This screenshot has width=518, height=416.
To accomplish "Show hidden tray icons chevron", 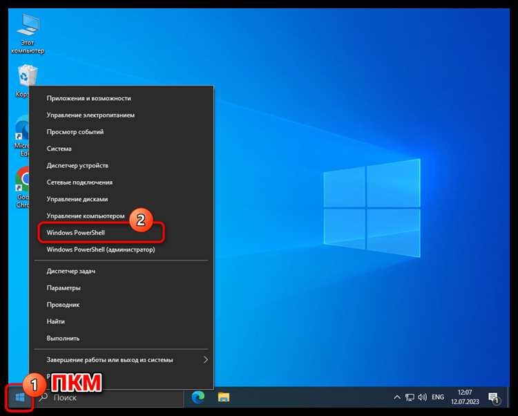I will pyautogui.click(x=397, y=397).
